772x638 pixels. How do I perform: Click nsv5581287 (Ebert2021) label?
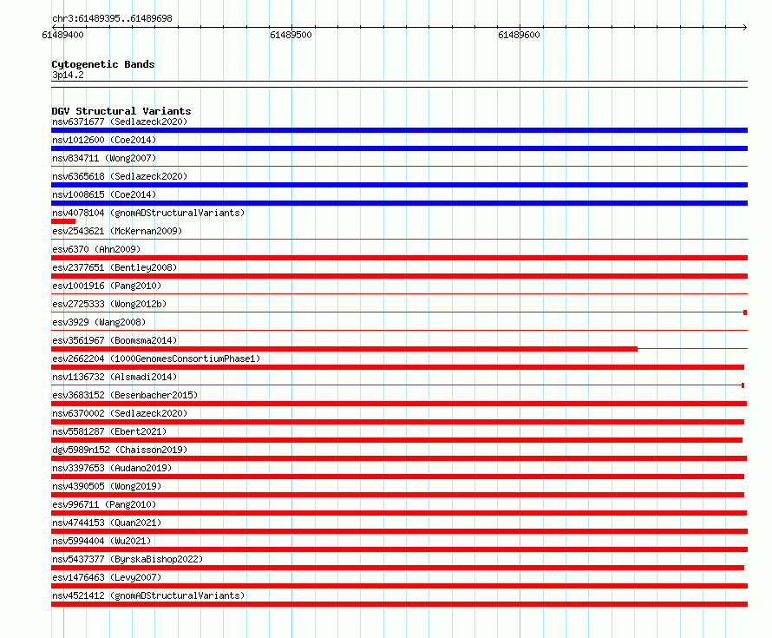109,431
